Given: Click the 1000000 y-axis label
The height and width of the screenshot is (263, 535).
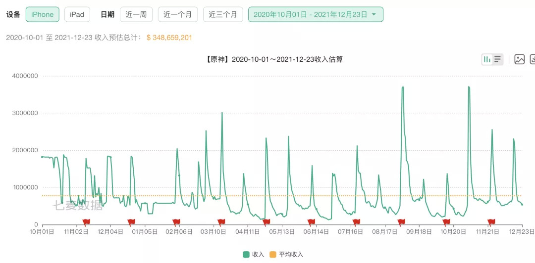Looking at the screenshot, I should coord(25,187).
